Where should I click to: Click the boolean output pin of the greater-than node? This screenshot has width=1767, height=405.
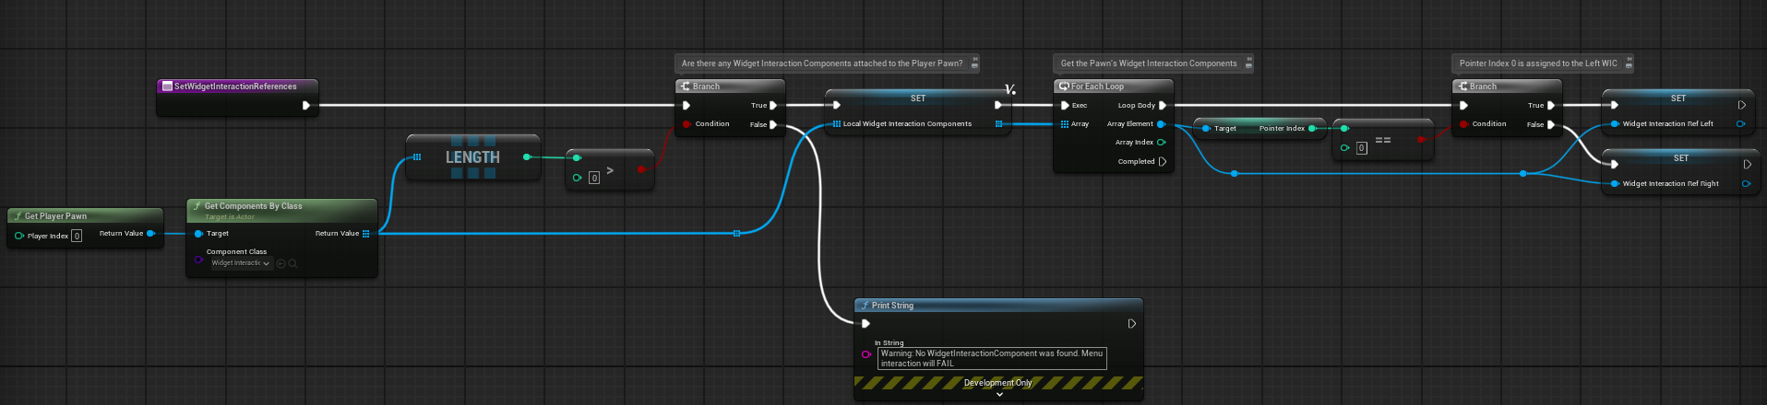point(640,169)
